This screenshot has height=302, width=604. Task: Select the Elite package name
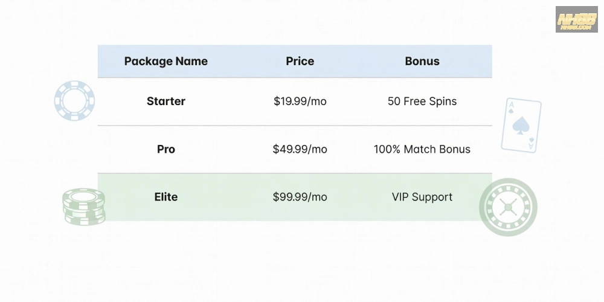165,197
